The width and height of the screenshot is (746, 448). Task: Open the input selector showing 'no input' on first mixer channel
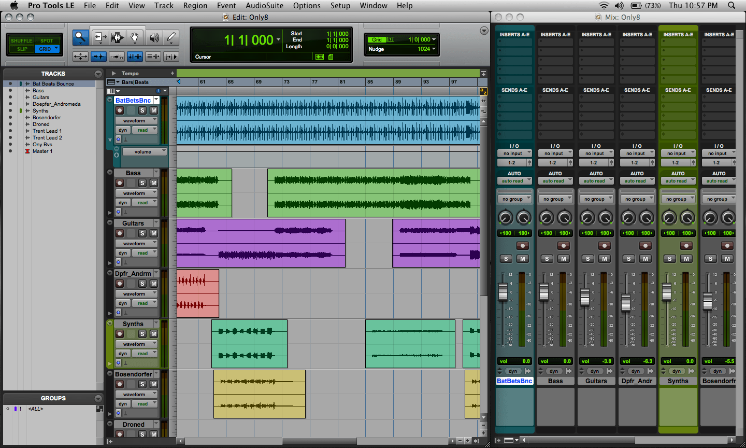pos(514,153)
